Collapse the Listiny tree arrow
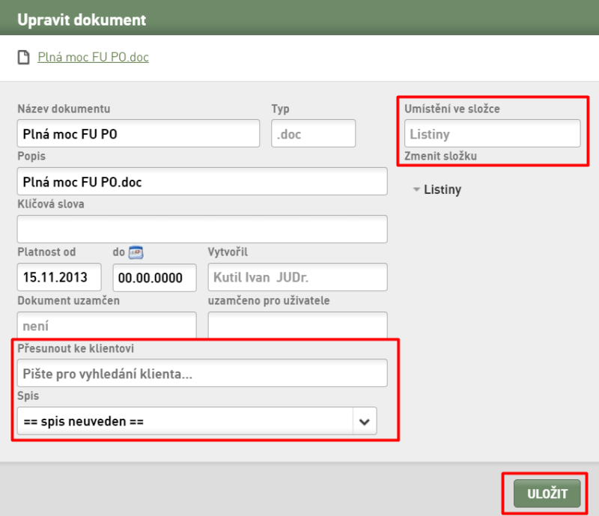 (x=416, y=189)
